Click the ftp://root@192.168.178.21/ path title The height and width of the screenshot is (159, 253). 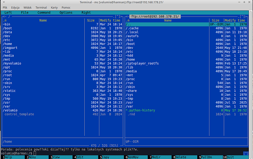155,17
